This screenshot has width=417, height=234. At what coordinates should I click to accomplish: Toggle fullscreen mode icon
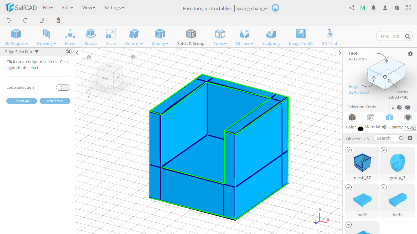pos(409,8)
